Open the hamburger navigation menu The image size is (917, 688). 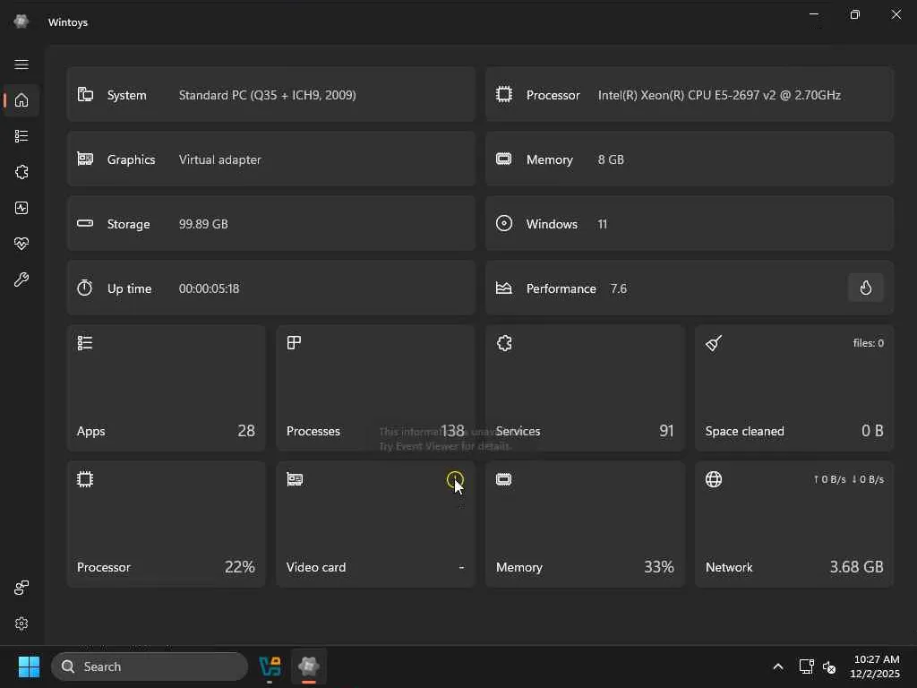coord(21,64)
